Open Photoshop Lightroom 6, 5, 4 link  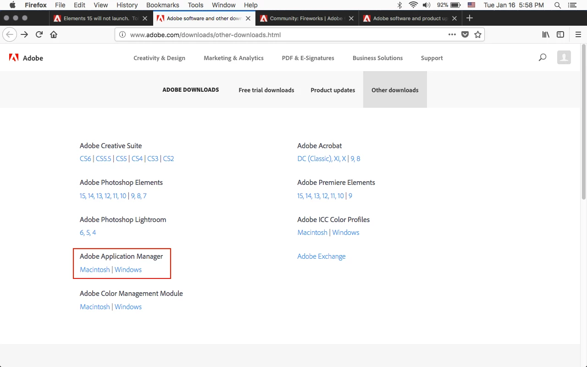coord(88,233)
